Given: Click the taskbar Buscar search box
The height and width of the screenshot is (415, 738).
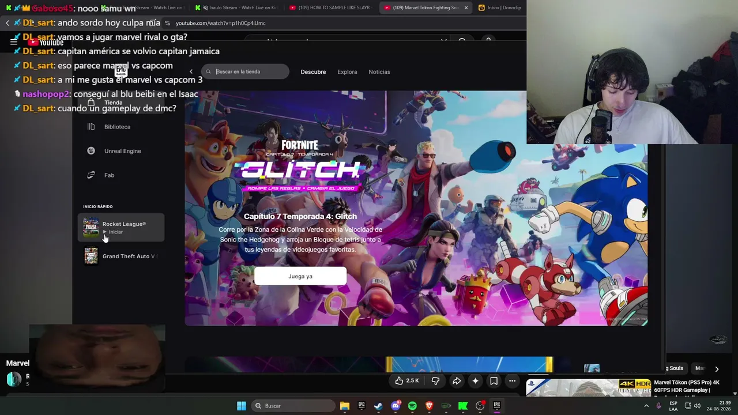Looking at the screenshot, I should point(294,406).
